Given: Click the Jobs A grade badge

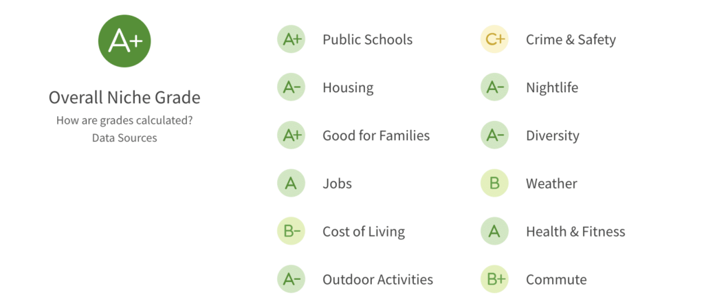Looking at the screenshot, I should (x=291, y=184).
